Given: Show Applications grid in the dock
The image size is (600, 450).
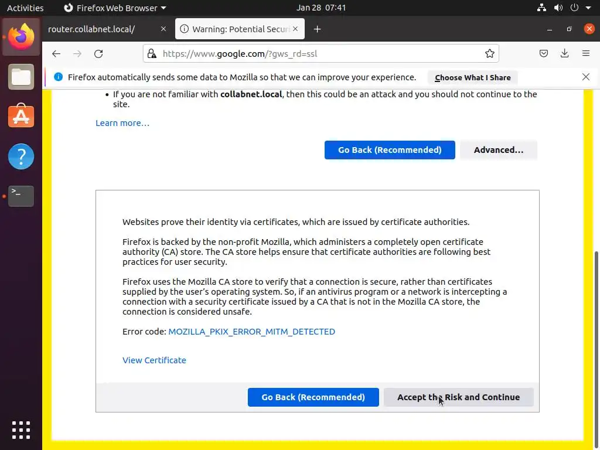Looking at the screenshot, I should pos(21,430).
